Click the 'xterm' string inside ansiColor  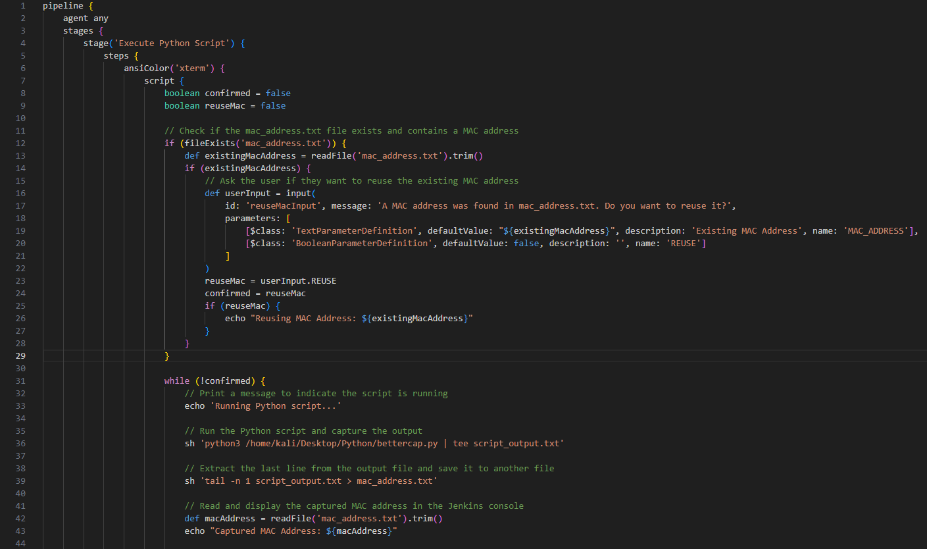click(191, 68)
